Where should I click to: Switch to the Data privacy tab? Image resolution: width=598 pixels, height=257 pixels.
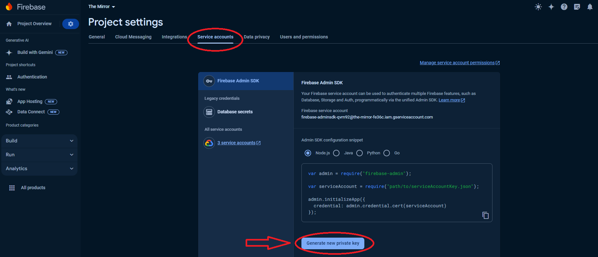257,37
